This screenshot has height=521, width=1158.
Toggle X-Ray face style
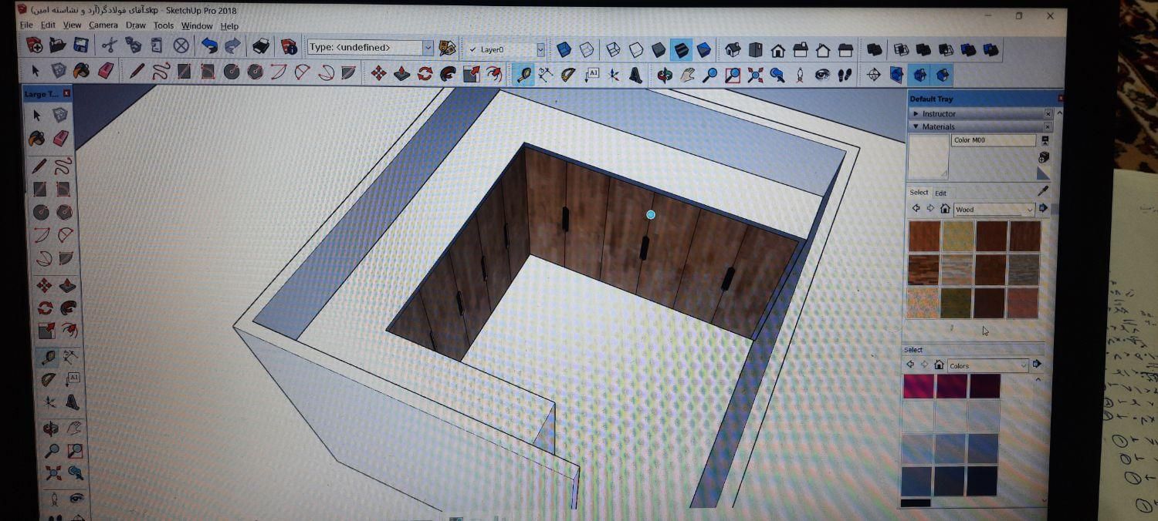[564, 49]
